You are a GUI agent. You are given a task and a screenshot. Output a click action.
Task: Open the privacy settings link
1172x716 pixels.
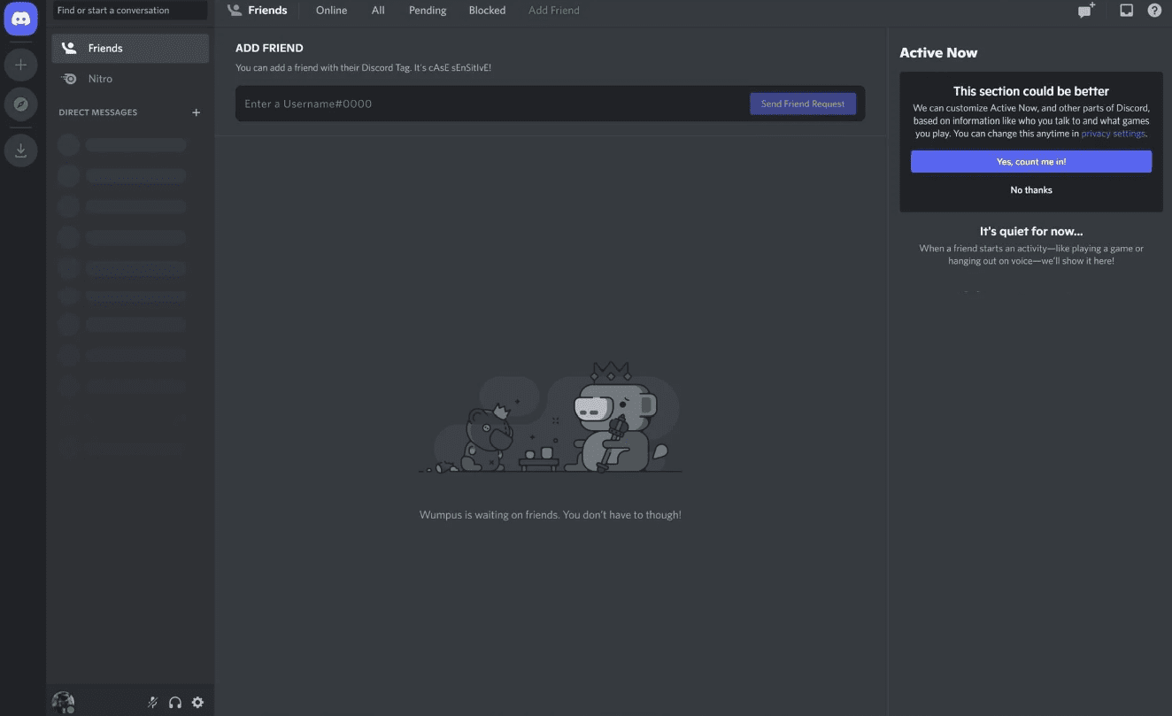1113,134
